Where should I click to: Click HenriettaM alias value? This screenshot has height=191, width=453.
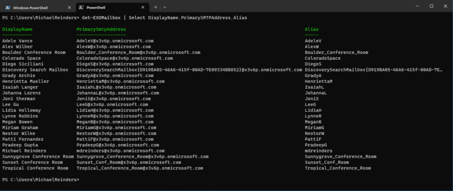[x=319, y=81]
